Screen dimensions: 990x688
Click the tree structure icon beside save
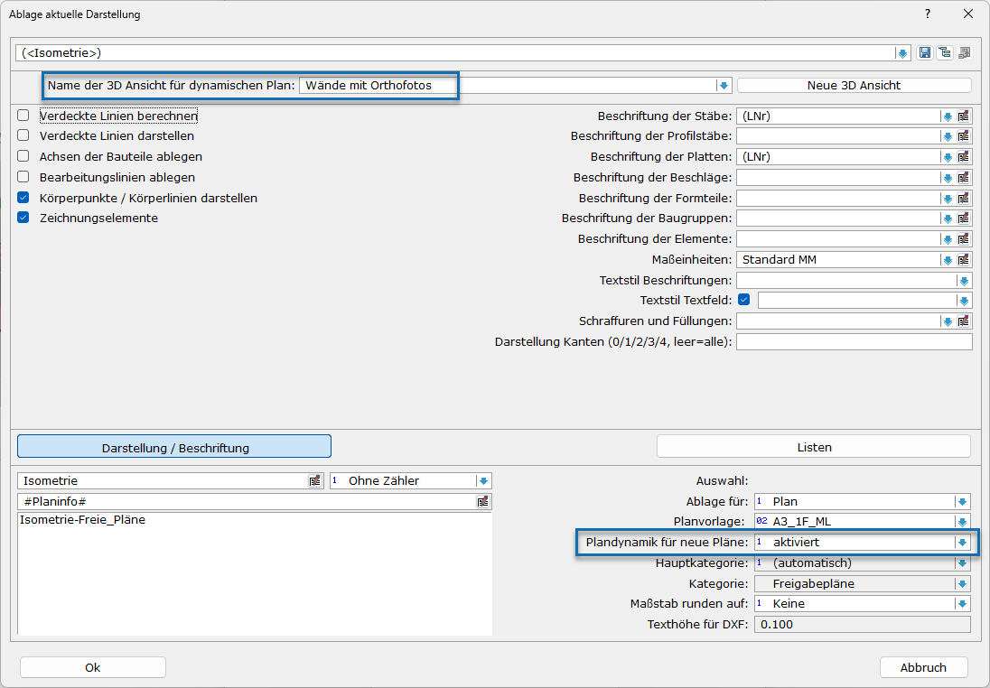click(944, 53)
